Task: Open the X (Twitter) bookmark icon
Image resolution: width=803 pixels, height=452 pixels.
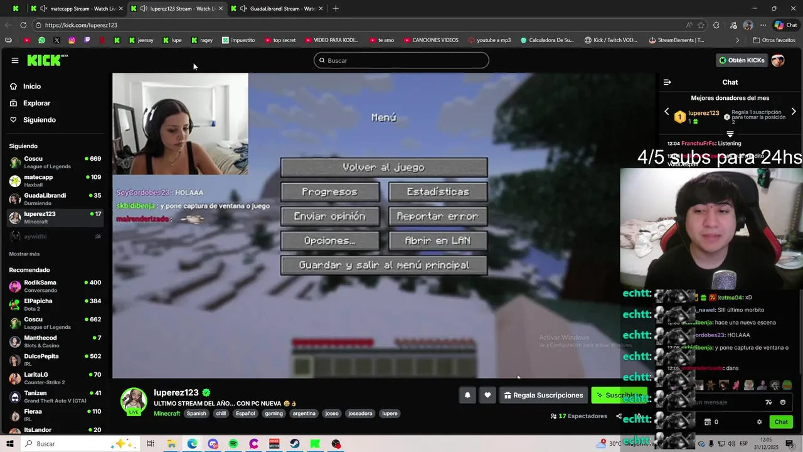Action: point(56,40)
